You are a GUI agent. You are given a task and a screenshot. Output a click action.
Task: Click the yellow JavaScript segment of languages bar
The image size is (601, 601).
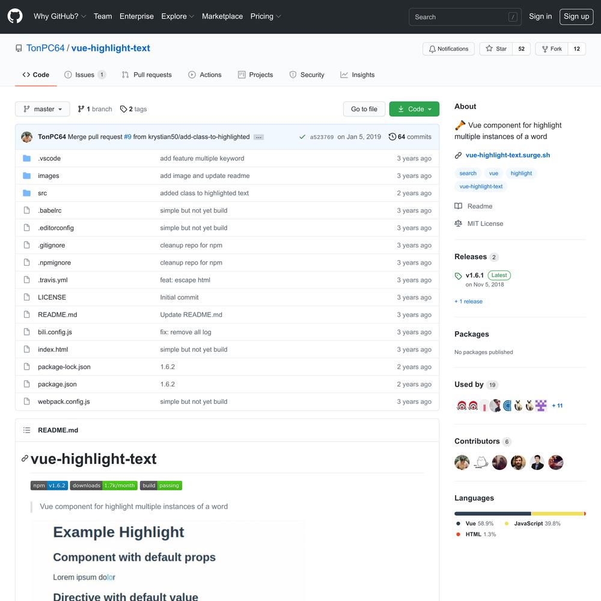557,514
